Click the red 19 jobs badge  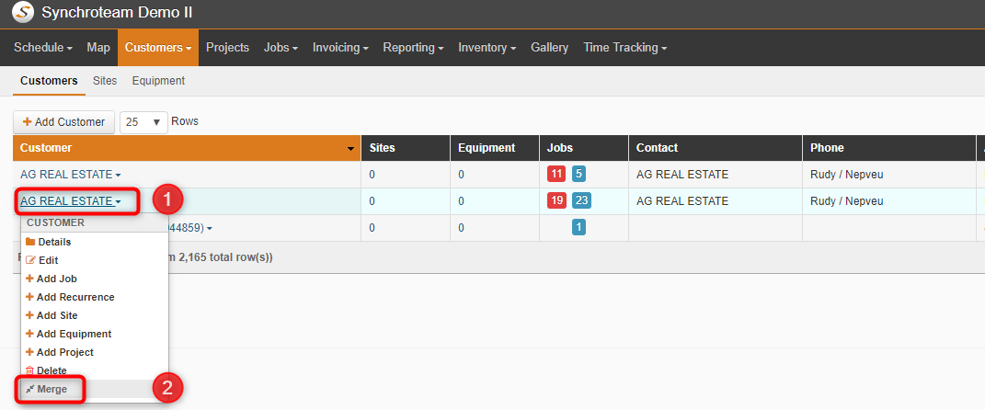click(555, 201)
